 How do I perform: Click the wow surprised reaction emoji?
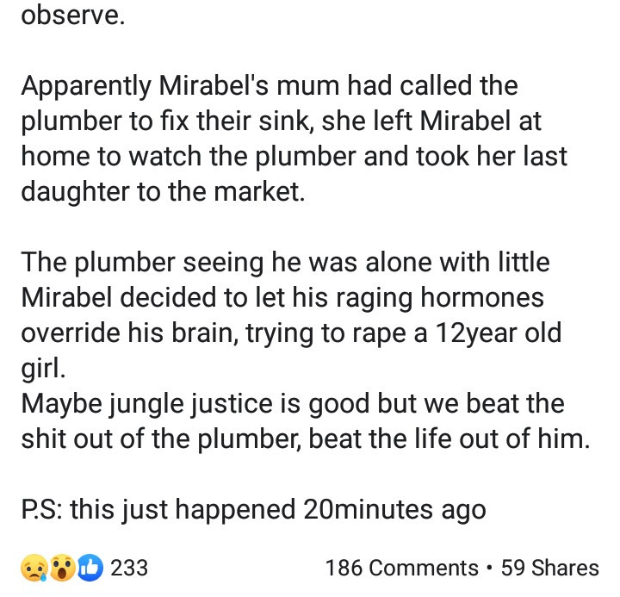(x=60, y=568)
